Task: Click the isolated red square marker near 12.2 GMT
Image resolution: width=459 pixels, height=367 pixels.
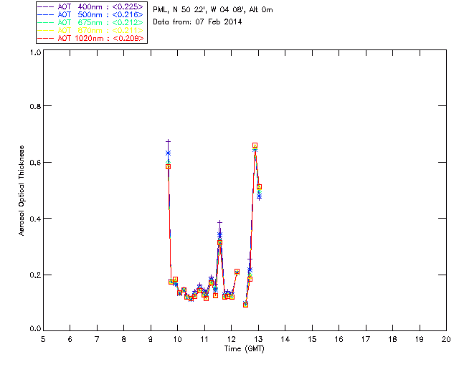Action: (237, 272)
